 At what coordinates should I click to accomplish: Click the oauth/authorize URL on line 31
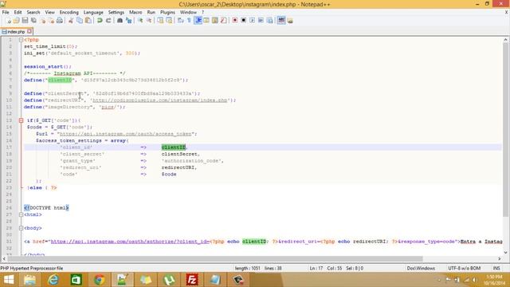130,242
